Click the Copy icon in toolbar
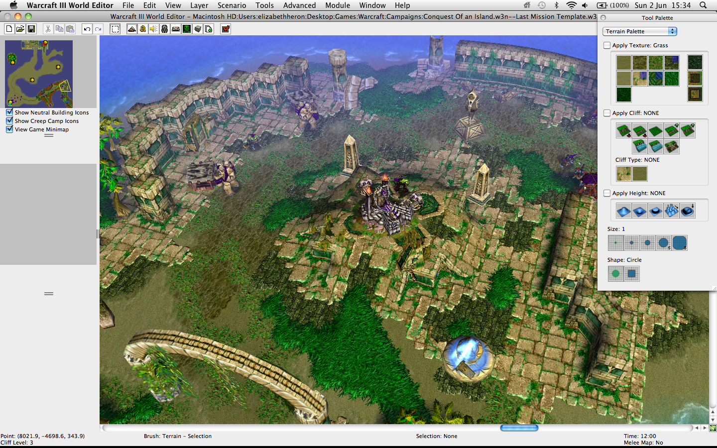The height and width of the screenshot is (448, 717). click(x=59, y=29)
